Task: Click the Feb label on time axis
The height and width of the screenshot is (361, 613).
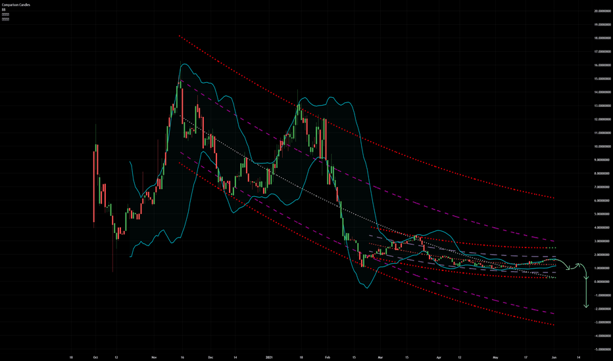Action: [x=328, y=357]
